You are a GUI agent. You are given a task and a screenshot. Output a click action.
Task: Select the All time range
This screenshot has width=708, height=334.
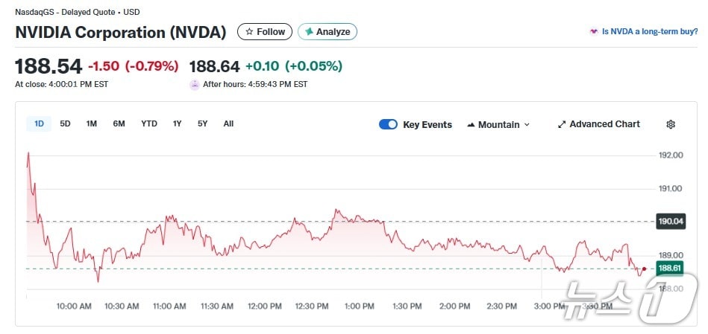[228, 123]
